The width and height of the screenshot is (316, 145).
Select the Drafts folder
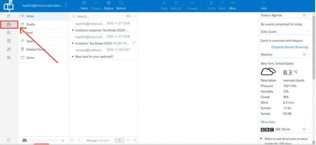click(x=31, y=24)
